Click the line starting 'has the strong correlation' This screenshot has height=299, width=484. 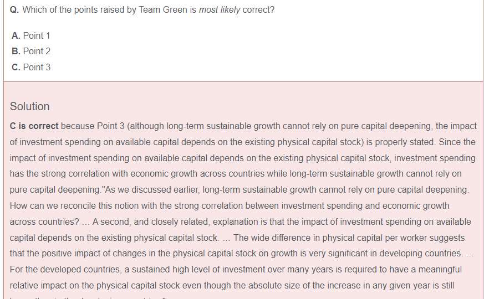236,174
